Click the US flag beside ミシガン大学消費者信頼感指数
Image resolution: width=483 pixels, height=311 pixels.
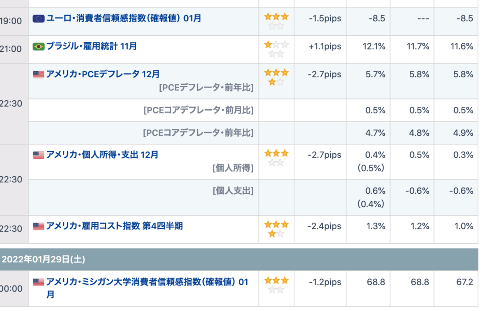(38, 282)
